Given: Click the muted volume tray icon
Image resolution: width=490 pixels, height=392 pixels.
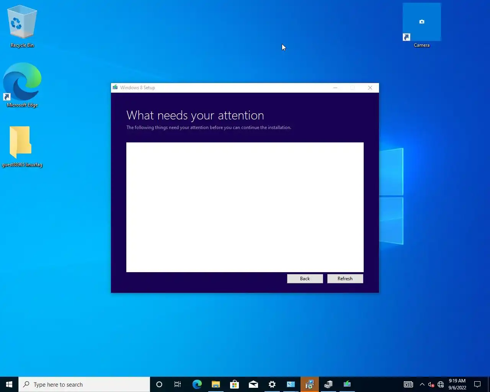Looking at the screenshot, I should click(x=431, y=384).
